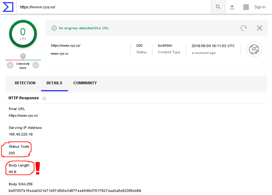The height and width of the screenshot is (195, 272).
Task: Open the graph relations icon
Action: (x=259, y=28)
